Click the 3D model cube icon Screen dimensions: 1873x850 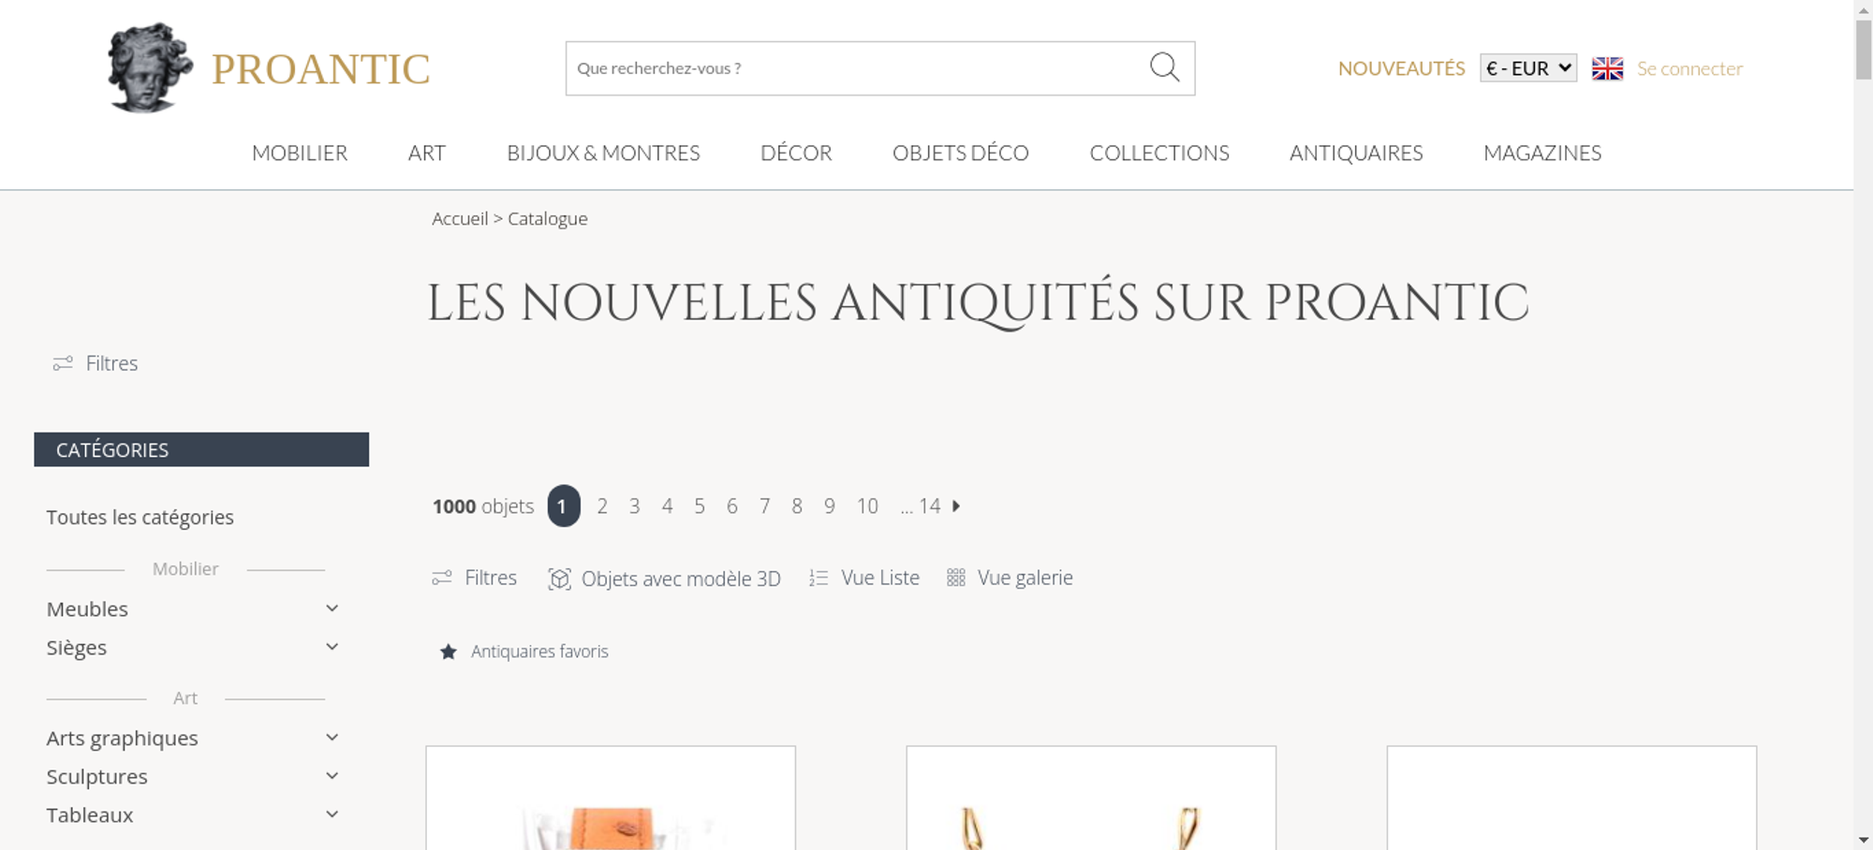tap(559, 579)
